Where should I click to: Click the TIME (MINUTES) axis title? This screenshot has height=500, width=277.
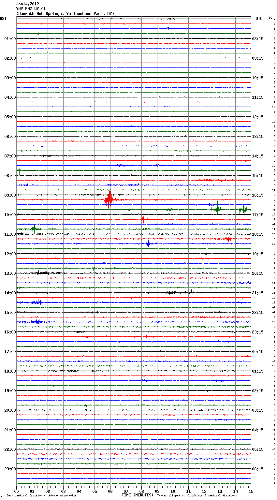tap(138, 495)
